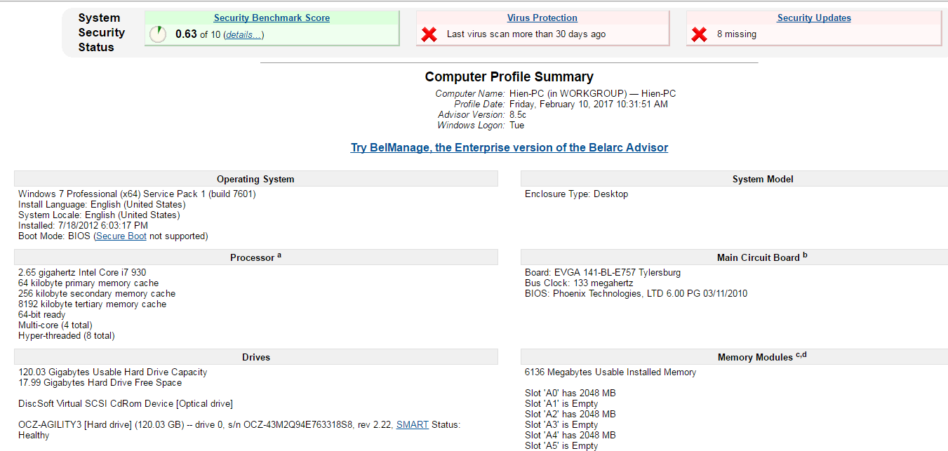Image resolution: width=948 pixels, height=451 pixels.
Task: Click the red X beside virus scan warning
Action: point(429,34)
